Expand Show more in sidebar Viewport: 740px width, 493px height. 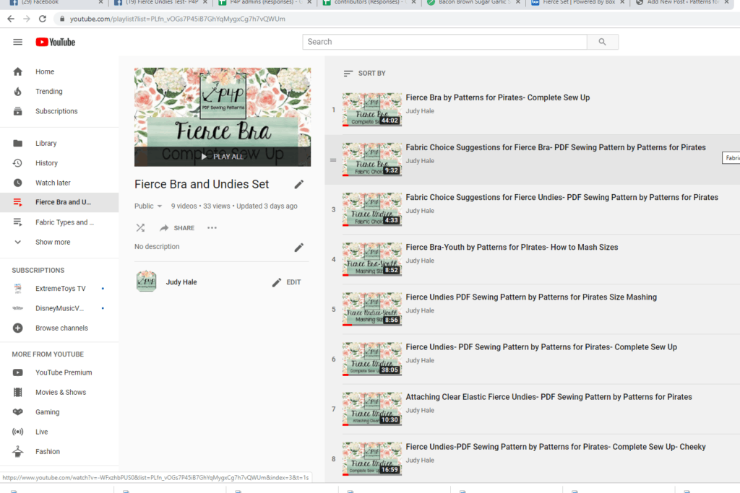pos(52,243)
